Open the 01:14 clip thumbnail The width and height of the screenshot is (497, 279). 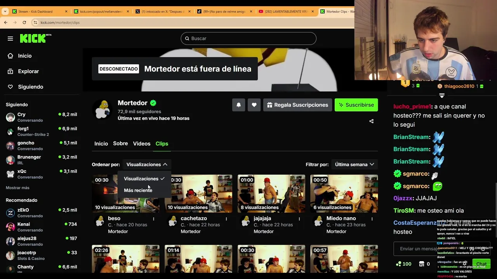198,259
